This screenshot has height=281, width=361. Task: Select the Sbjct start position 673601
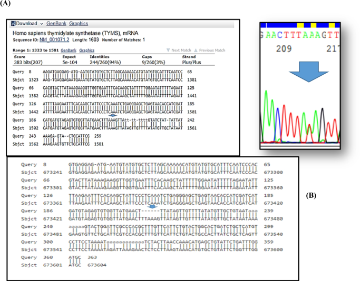pyautogui.click(x=53, y=265)
